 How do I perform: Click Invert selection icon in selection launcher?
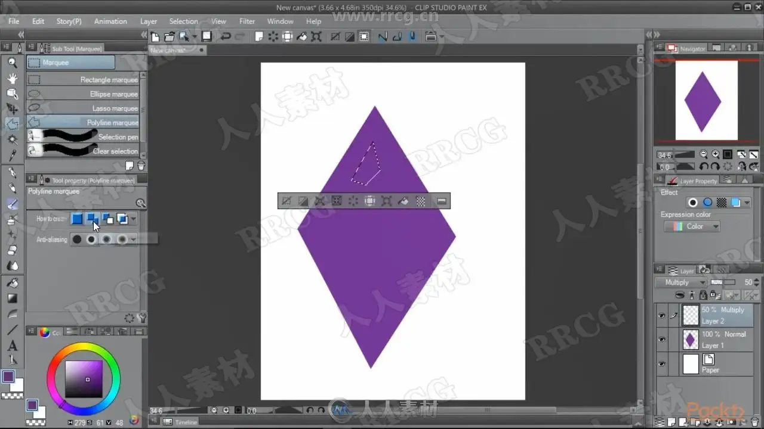coord(303,201)
